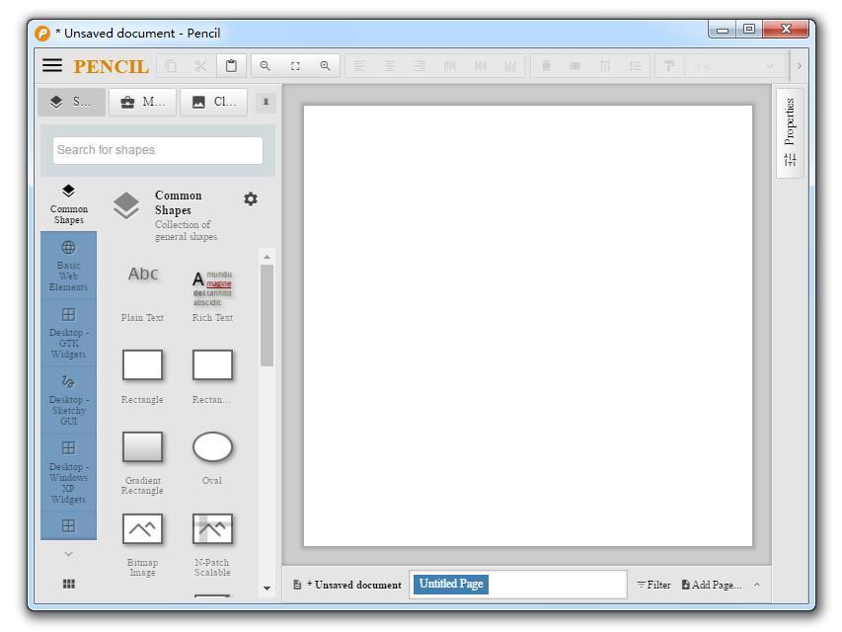Pick the Oval shape
This screenshot has width=842, height=632.
point(212,457)
